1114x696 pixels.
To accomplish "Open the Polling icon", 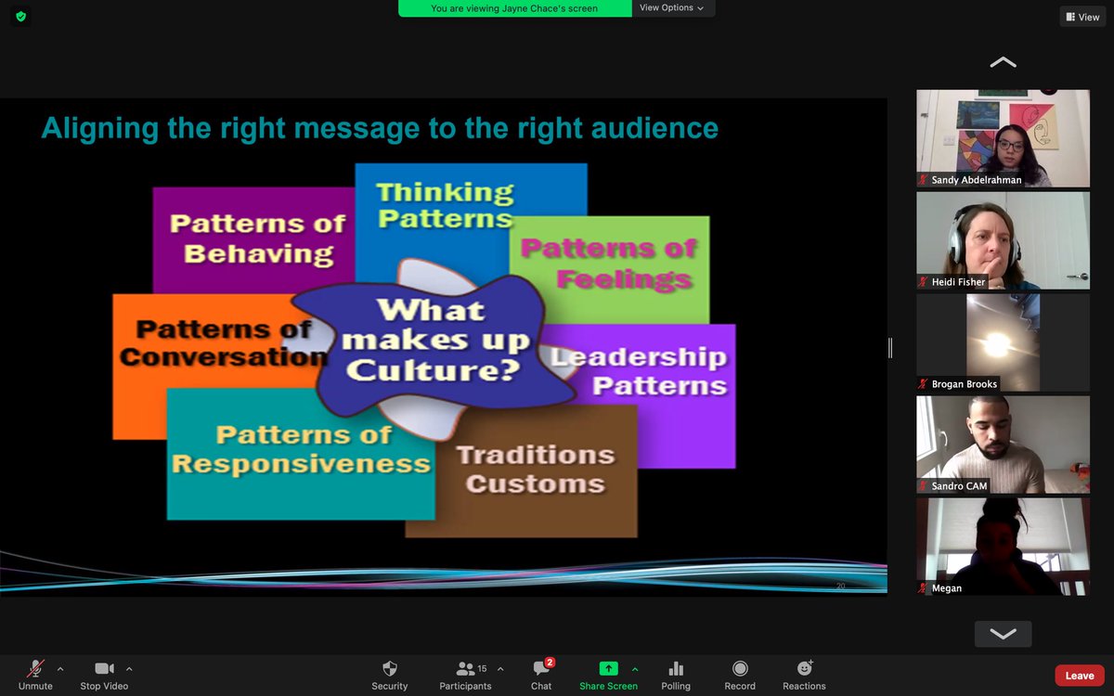I will [x=676, y=668].
